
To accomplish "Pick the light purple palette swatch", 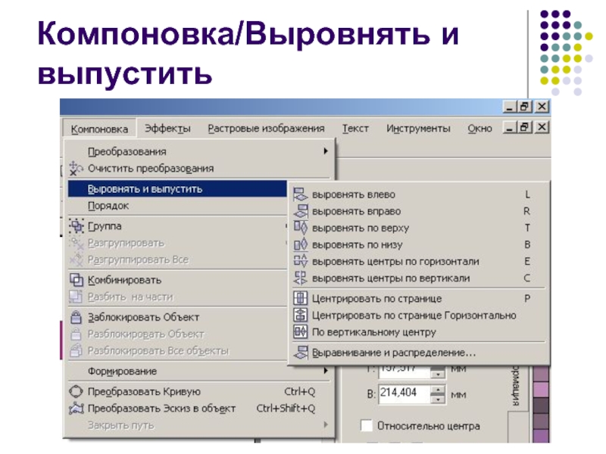I will tap(542, 390).
